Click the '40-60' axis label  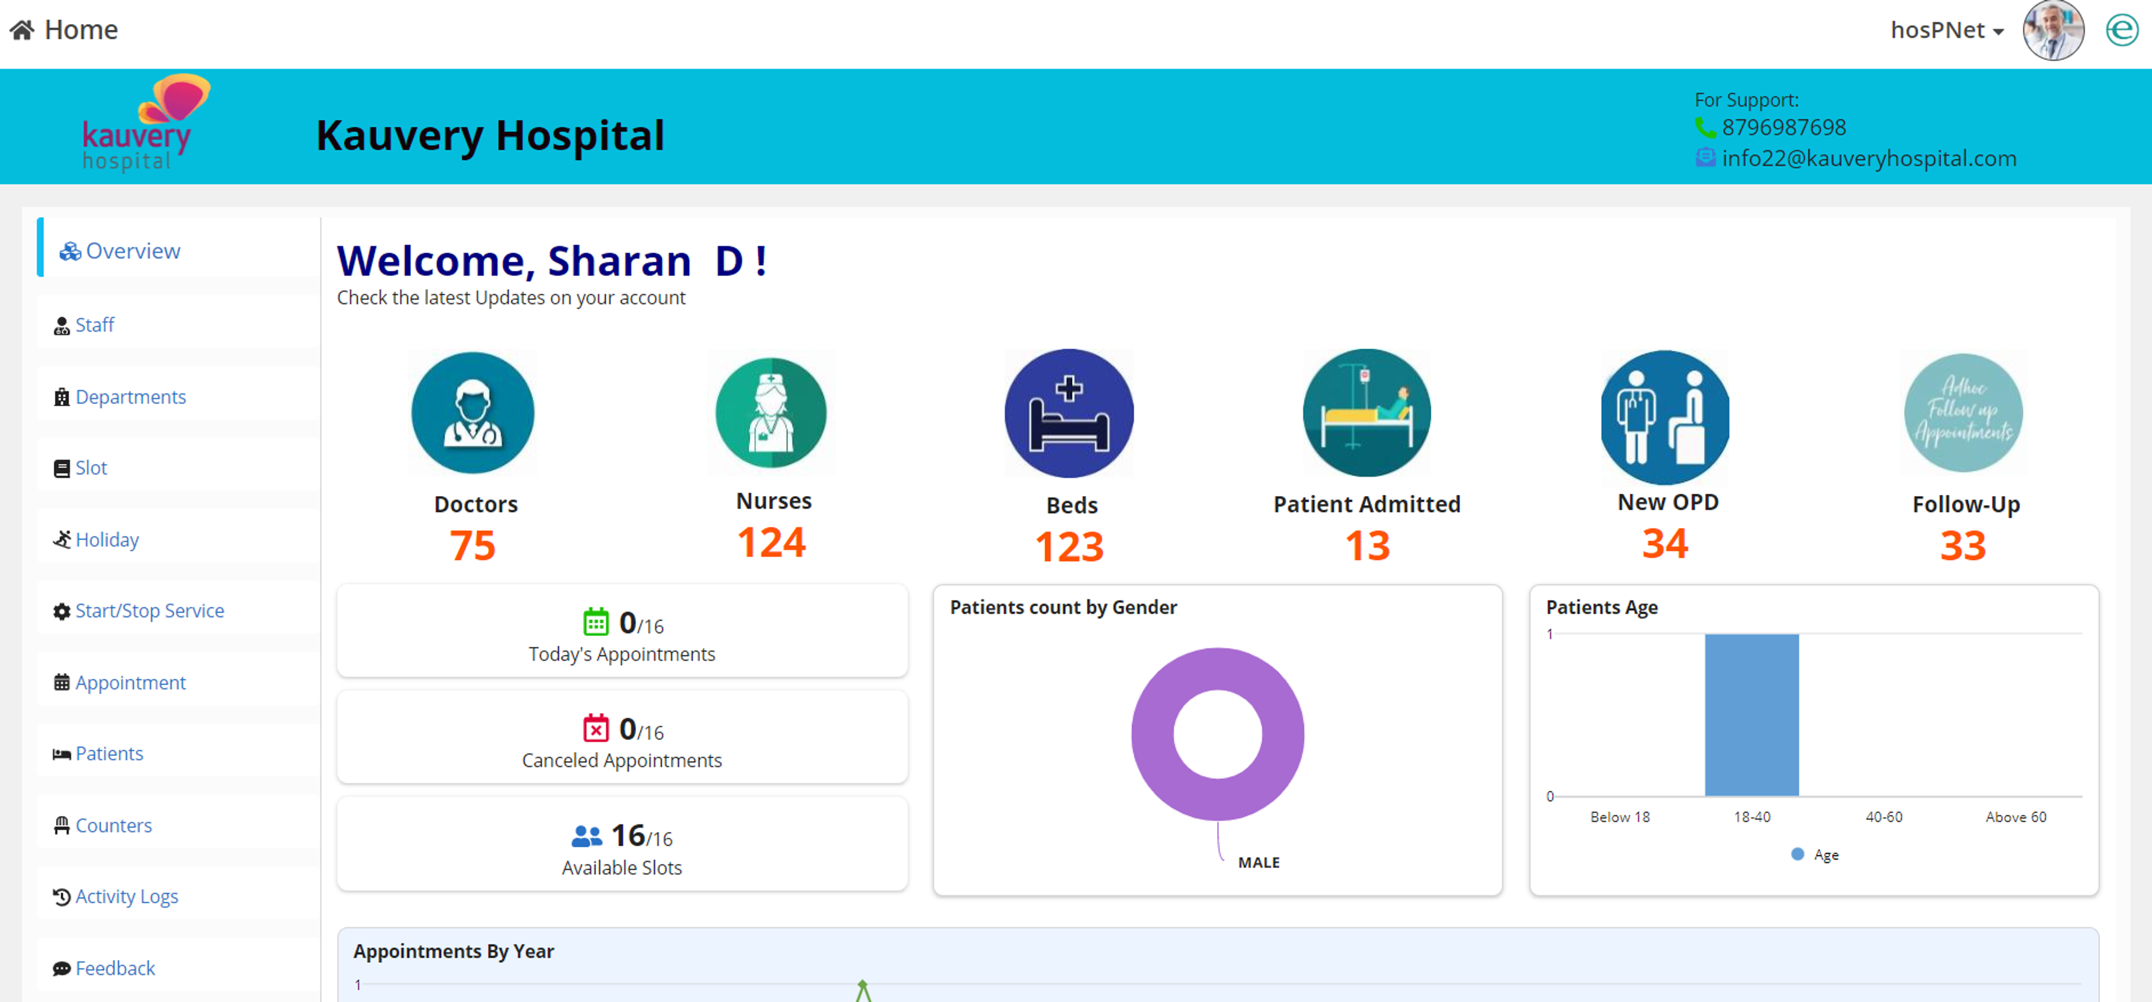click(x=1884, y=817)
